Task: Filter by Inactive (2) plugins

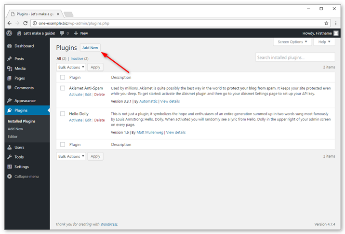Action: (x=80, y=58)
